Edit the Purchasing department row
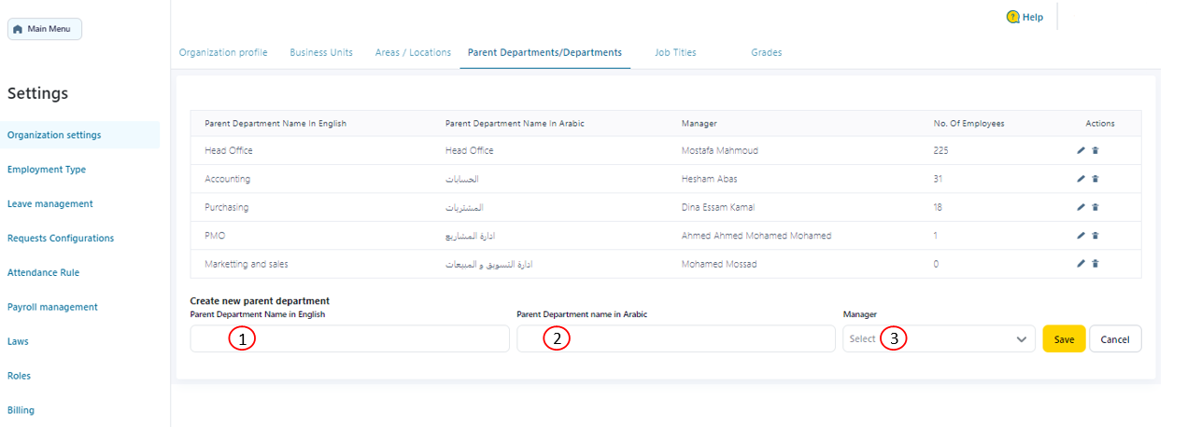 tap(1081, 207)
